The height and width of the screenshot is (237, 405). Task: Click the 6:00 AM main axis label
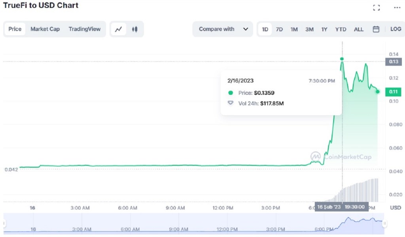tap(128, 208)
